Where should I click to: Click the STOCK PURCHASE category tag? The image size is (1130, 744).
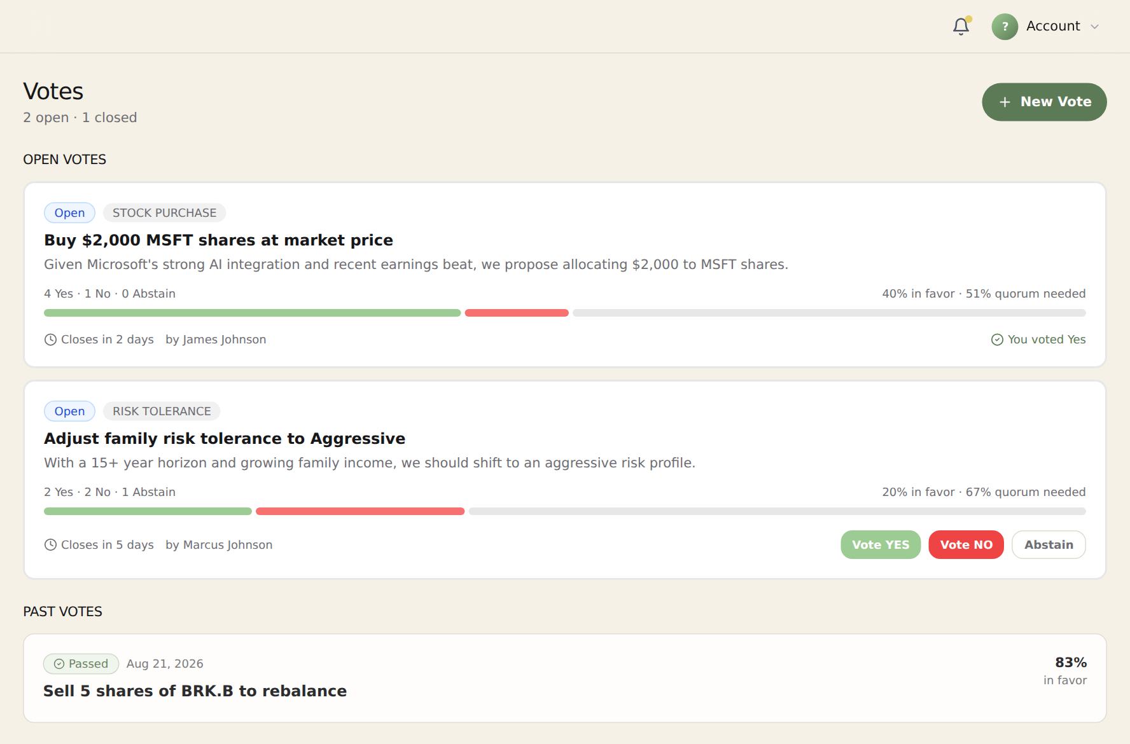[x=164, y=213]
